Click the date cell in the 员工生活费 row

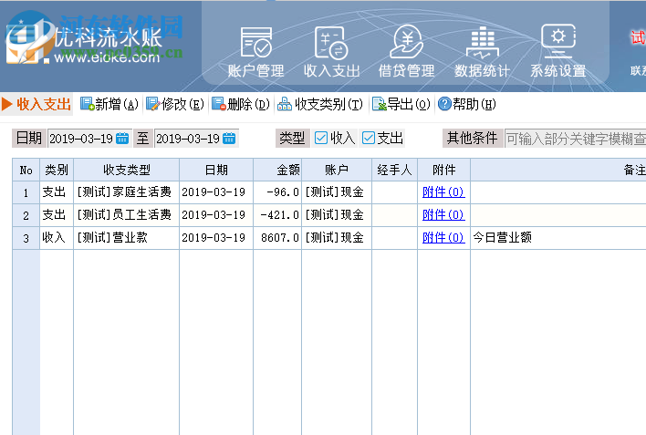(x=216, y=215)
